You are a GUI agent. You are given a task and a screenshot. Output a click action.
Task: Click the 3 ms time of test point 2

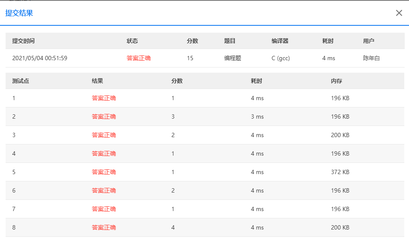point(257,117)
